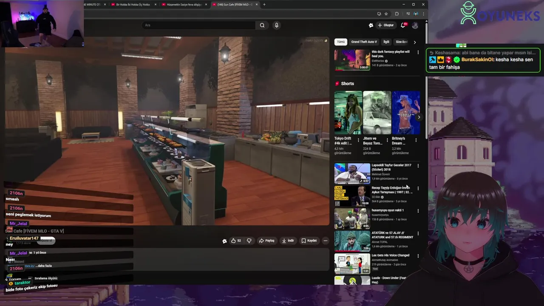Open options menu for Jitem short
This screenshot has width=544, height=306.
click(387, 140)
